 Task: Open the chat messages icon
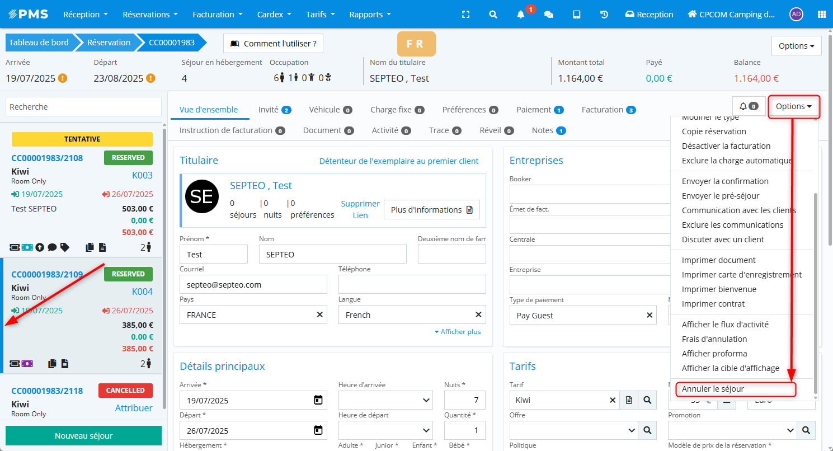coord(549,15)
